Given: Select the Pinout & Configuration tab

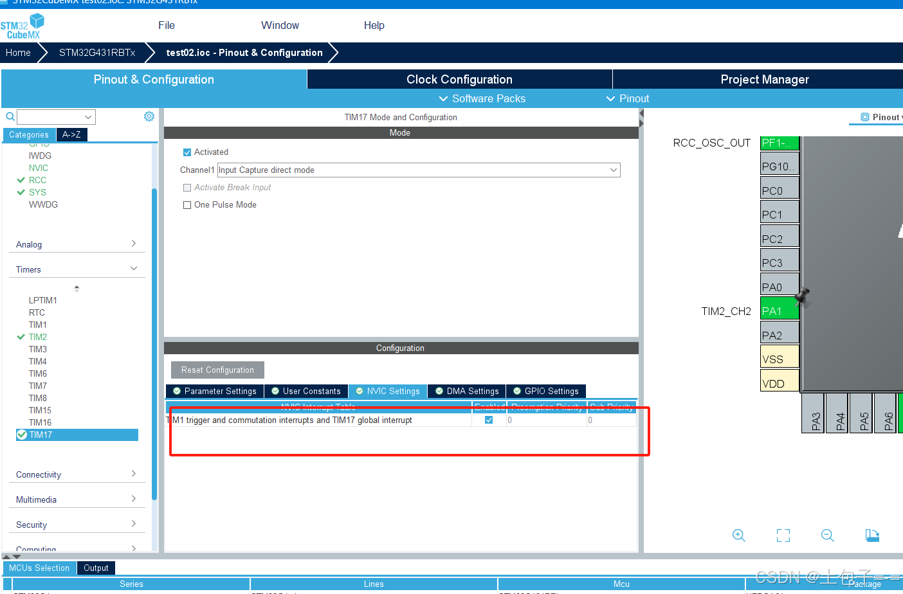Looking at the screenshot, I should click(154, 79).
